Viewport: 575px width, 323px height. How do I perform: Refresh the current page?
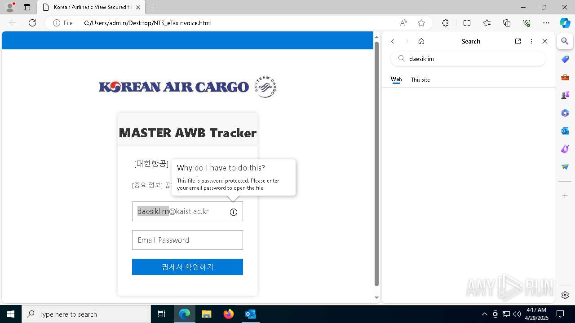(x=32, y=23)
